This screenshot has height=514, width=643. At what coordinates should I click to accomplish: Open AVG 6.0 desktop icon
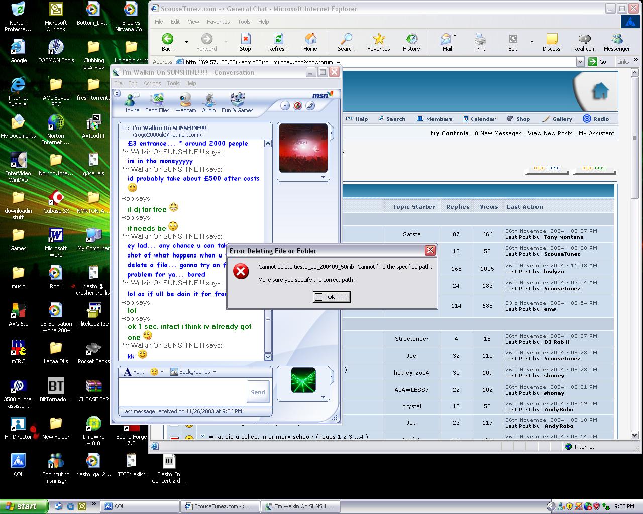[x=18, y=315]
